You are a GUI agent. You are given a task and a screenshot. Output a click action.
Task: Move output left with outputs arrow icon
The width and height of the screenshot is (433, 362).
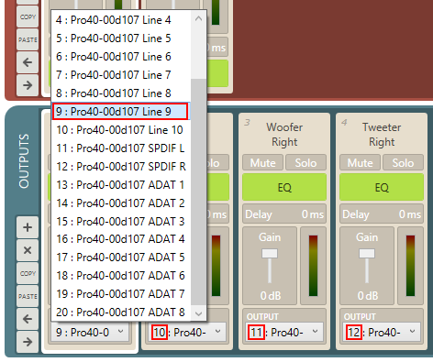coord(28,319)
